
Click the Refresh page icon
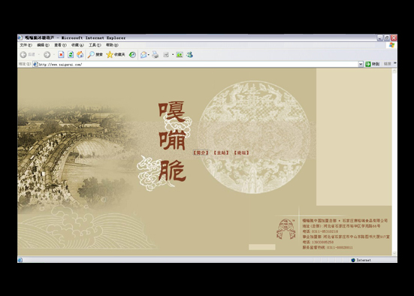point(71,55)
